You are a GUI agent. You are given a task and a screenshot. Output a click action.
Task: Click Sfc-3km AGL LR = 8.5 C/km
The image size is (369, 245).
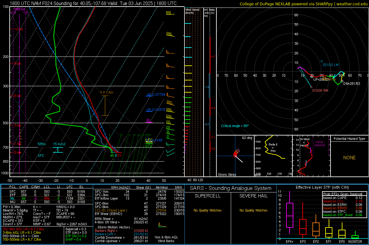(x=23, y=229)
